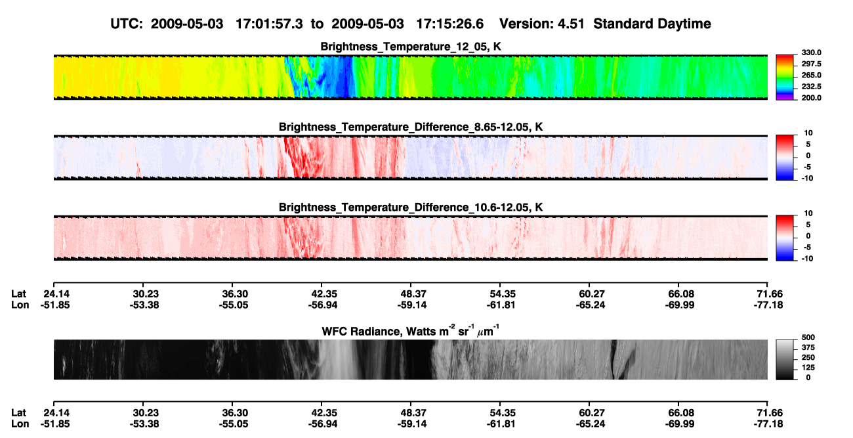
Task: Click the 'UTC:' label in the header
Action: 127,24
